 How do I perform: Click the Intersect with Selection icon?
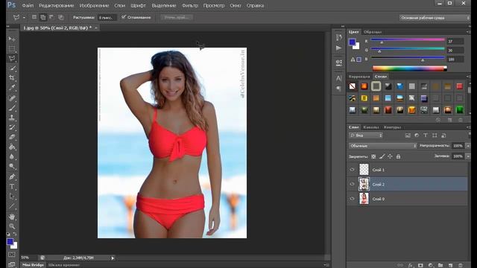click(60, 17)
